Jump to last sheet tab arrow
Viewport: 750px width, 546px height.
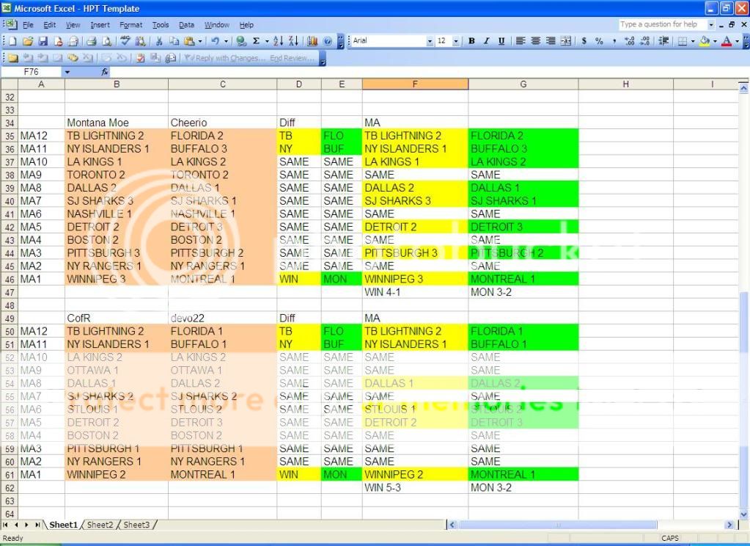37,525
